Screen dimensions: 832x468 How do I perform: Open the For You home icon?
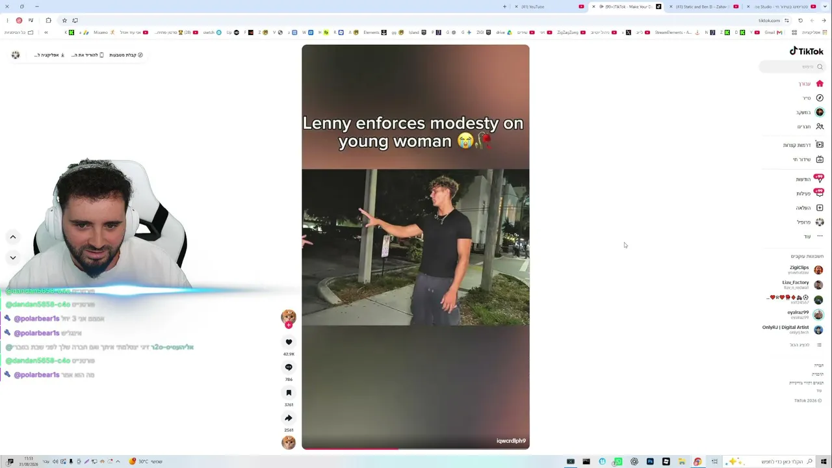[820, 83]
